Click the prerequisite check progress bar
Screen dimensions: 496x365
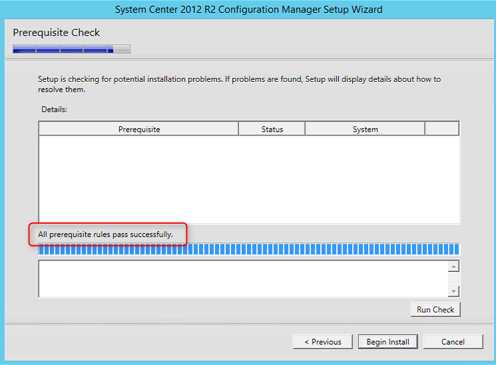click(249, 249)
